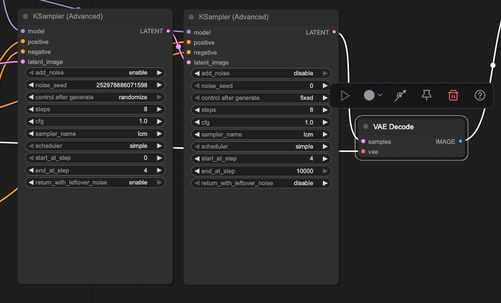
Task: Click the negative input socket on the right KSampler
Action: coord(189,52)
